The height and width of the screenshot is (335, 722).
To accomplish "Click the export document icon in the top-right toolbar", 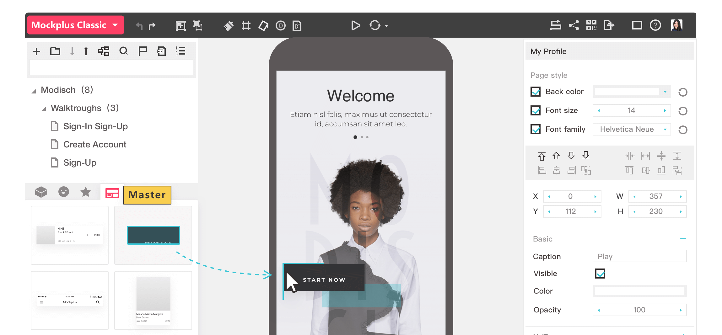I will point(609,25).
